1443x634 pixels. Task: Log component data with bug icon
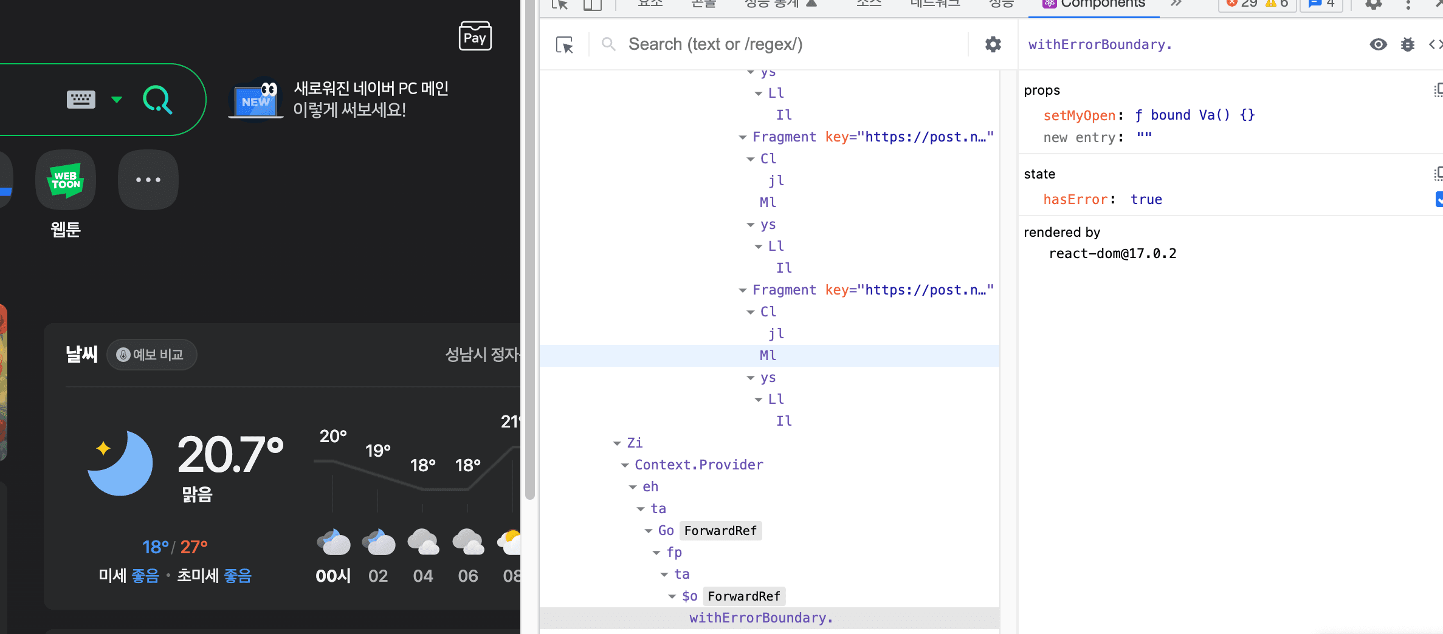(1408, 44)
